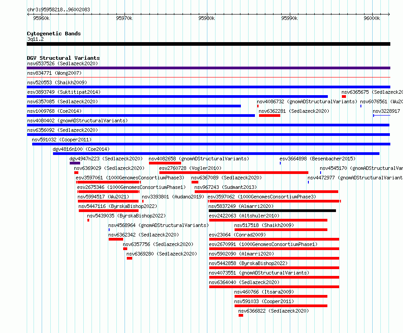Click nsv6366822 (Sedlazeck2020) label
This screenshot has height=333, width=403.
pyautogui.click(x=273, y=311)
